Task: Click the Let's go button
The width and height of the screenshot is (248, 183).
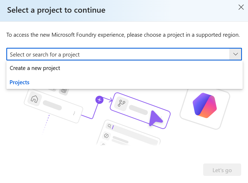Action: click(x=222, y=170)
